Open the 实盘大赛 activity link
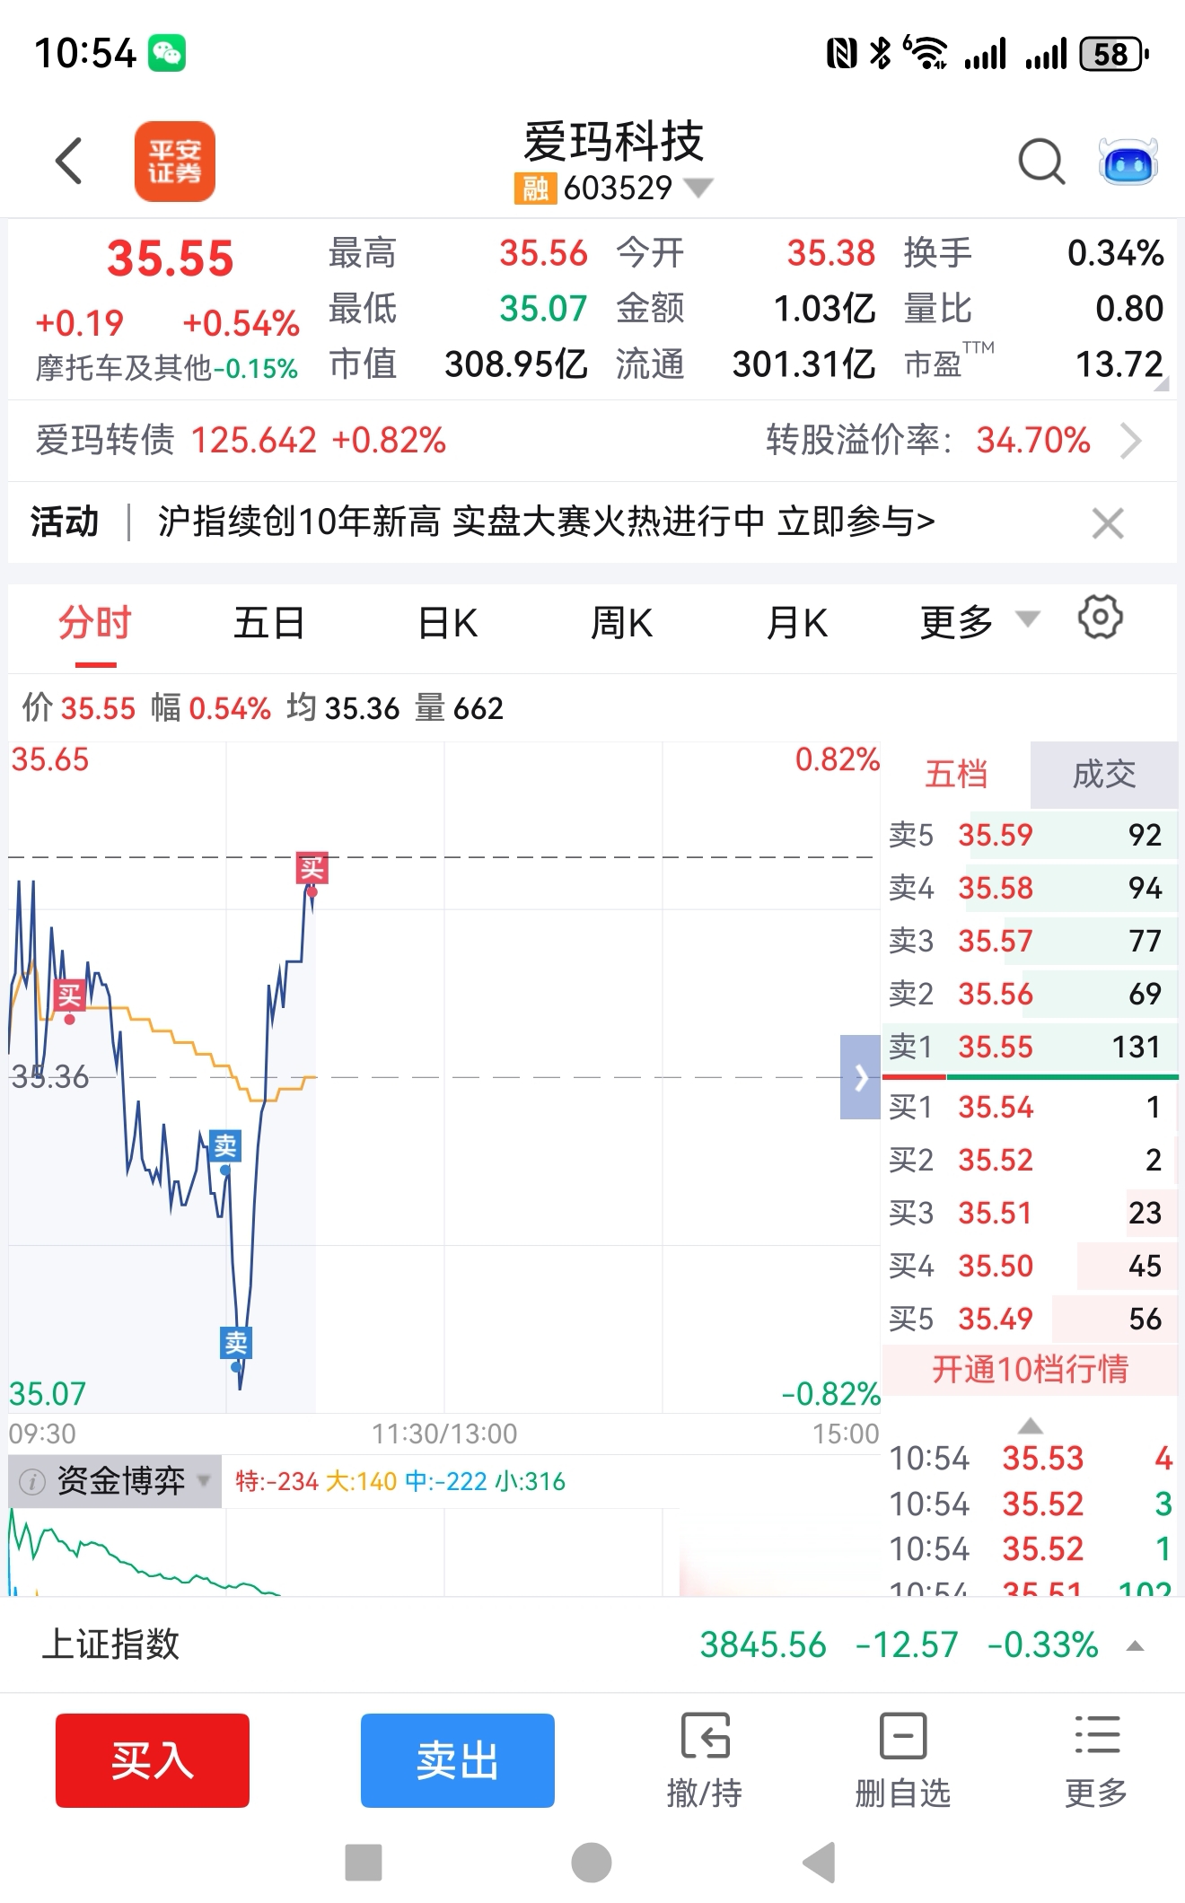 [x=546, y=522]
